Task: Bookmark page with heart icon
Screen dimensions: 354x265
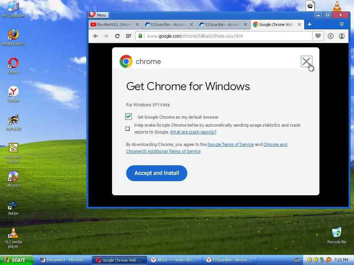Action: 318,36
